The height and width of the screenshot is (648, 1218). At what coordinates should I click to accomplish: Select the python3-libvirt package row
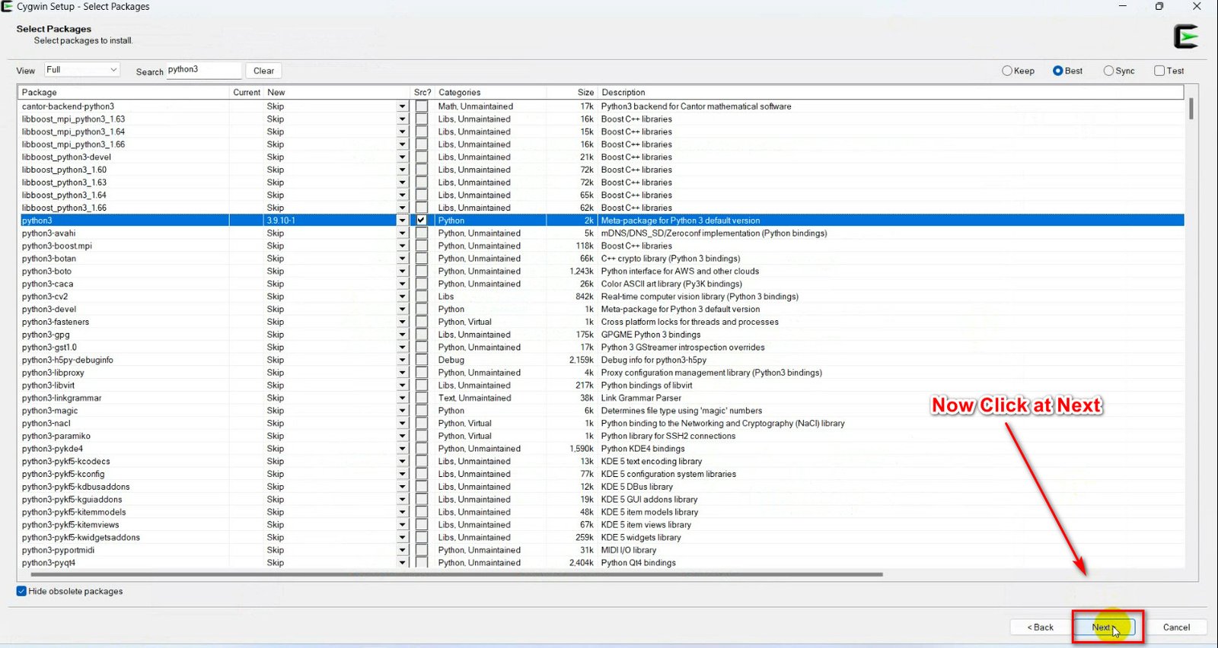pos(601,386)
